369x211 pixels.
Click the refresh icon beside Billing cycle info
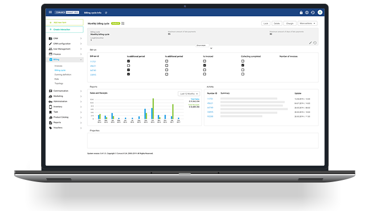[x=106, y=12]
